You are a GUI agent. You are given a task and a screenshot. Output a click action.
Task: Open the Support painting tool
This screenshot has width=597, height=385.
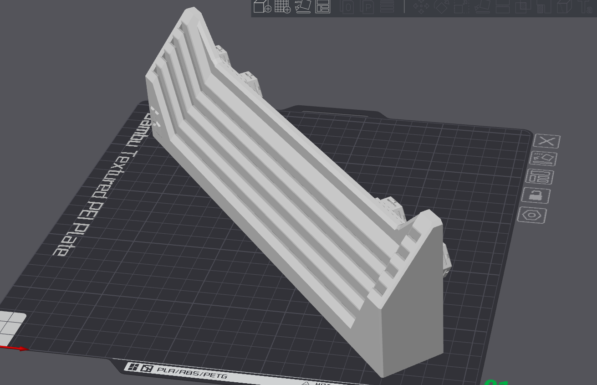click(x=543, y=6)
